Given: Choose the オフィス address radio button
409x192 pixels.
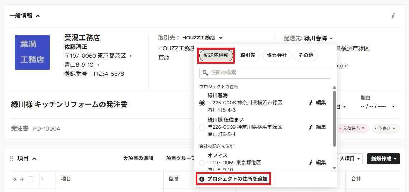Looking at the screenshot, I should (x=202, y=163).
